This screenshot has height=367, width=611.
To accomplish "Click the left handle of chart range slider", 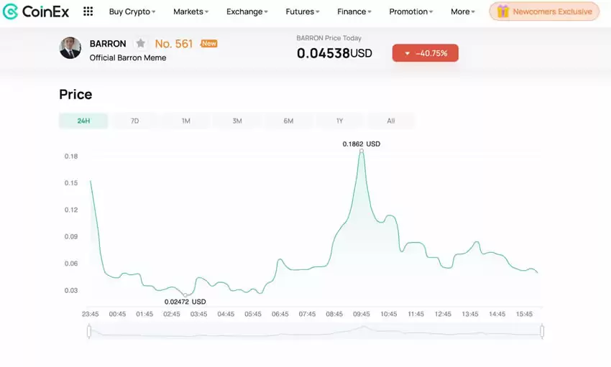I will click(x=89, y=331).
